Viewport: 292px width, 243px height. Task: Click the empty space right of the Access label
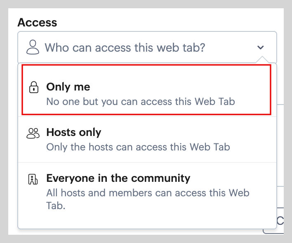165,22
